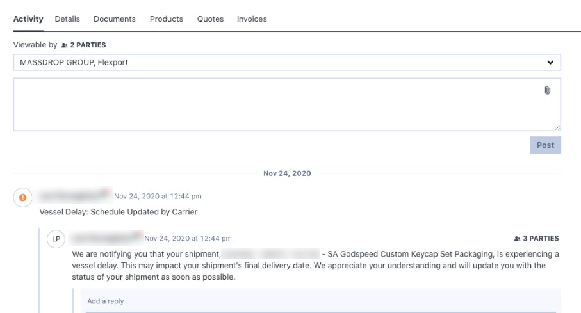The image size is (581, 313).
Task: Go to the Documents tab
Action: [115, 19]
